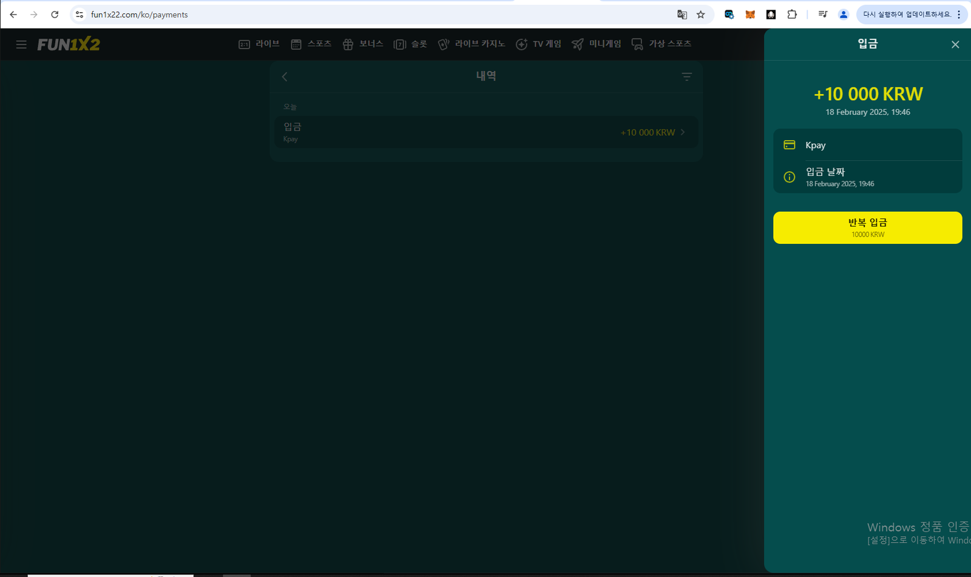Viewport: 971px width, 577px height.
Task: Click the 입금 날짜 label
Action: click(825, 172)
